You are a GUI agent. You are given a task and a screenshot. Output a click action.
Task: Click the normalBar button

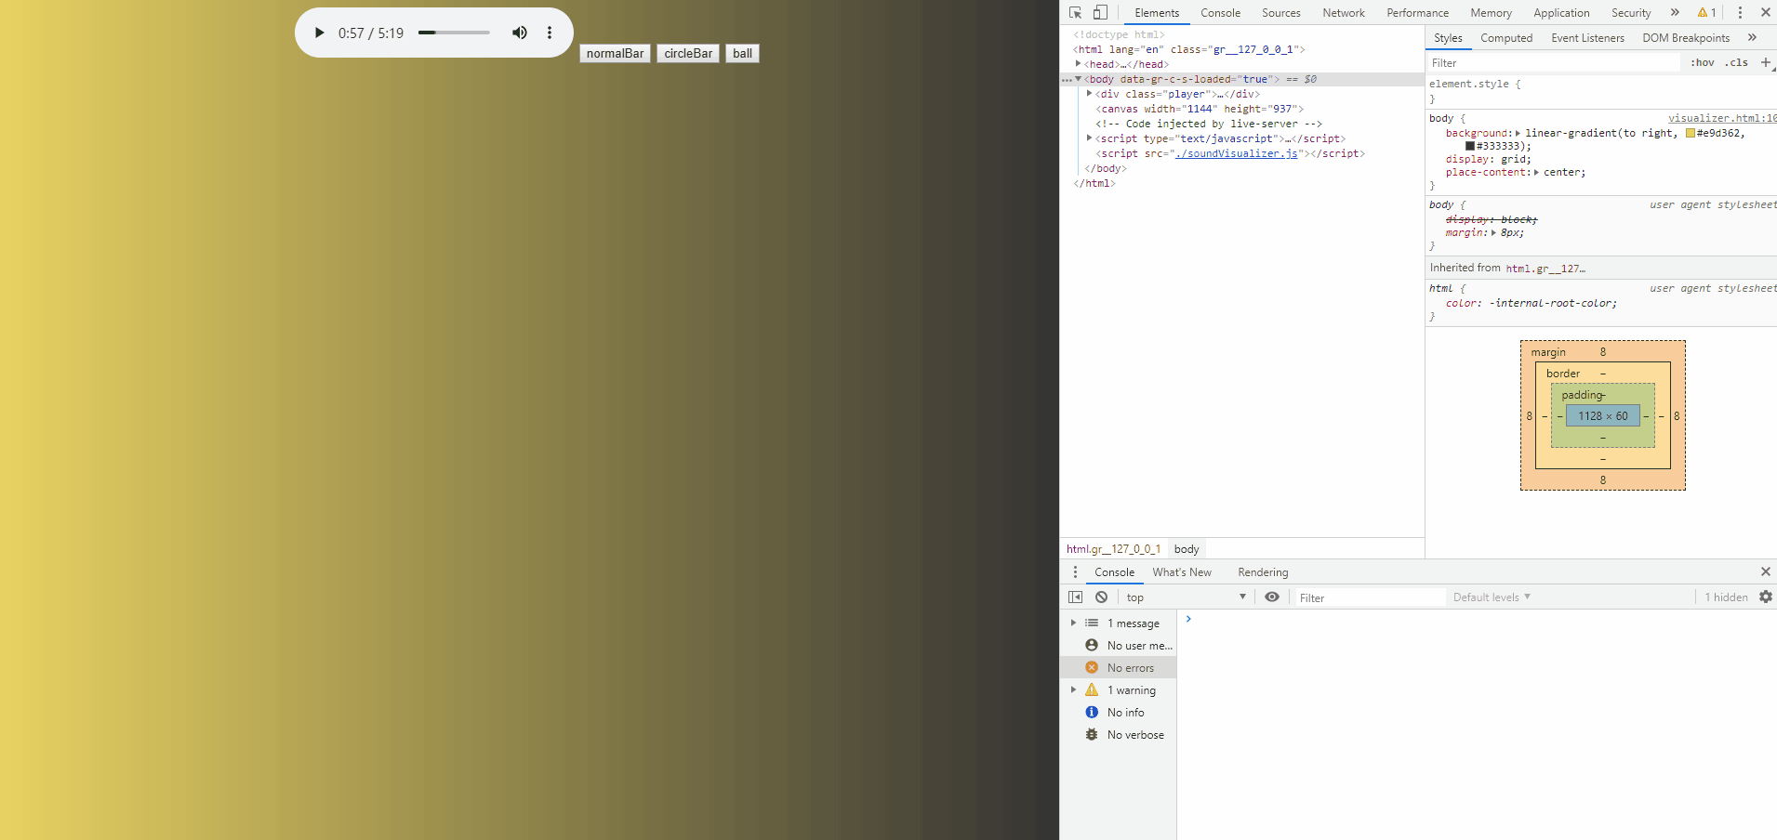click(615, 54)
